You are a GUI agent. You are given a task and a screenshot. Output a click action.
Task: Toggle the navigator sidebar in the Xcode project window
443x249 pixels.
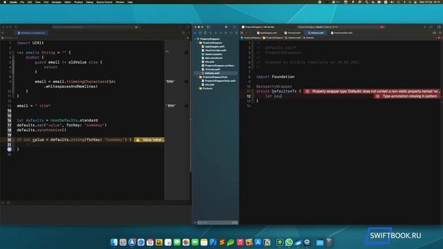pyautogui.click(x=208, y=27)
